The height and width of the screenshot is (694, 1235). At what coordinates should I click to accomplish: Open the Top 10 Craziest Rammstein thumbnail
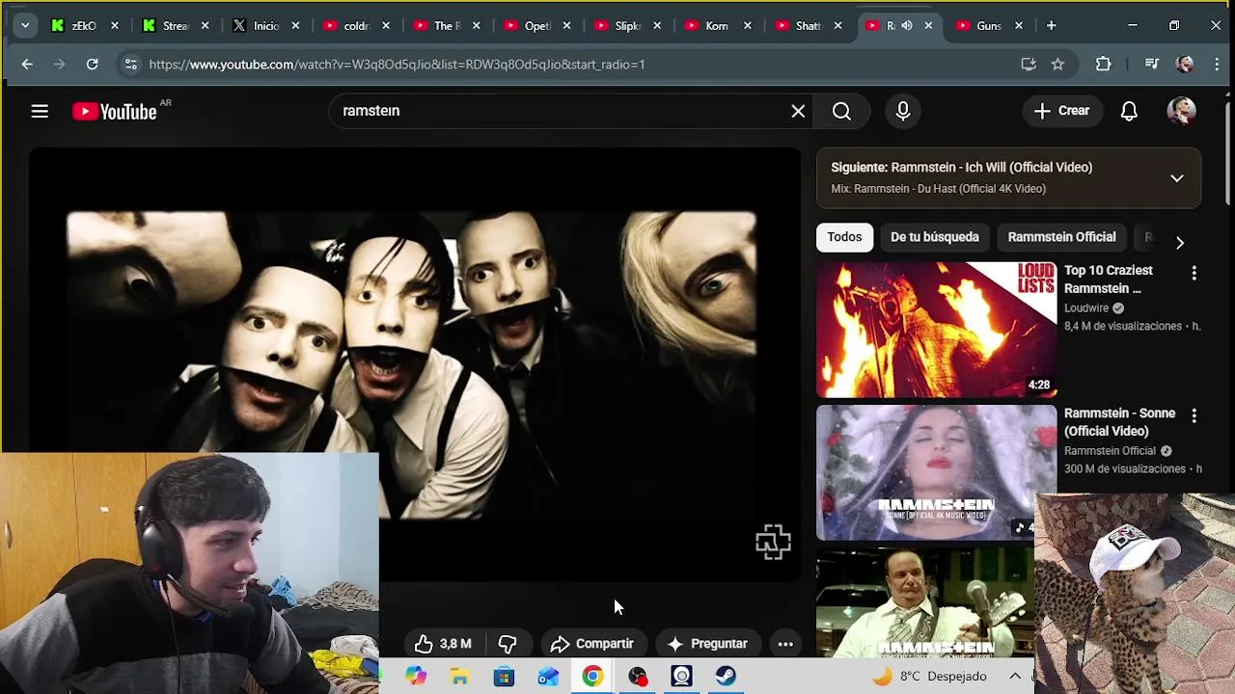[936, 330]
